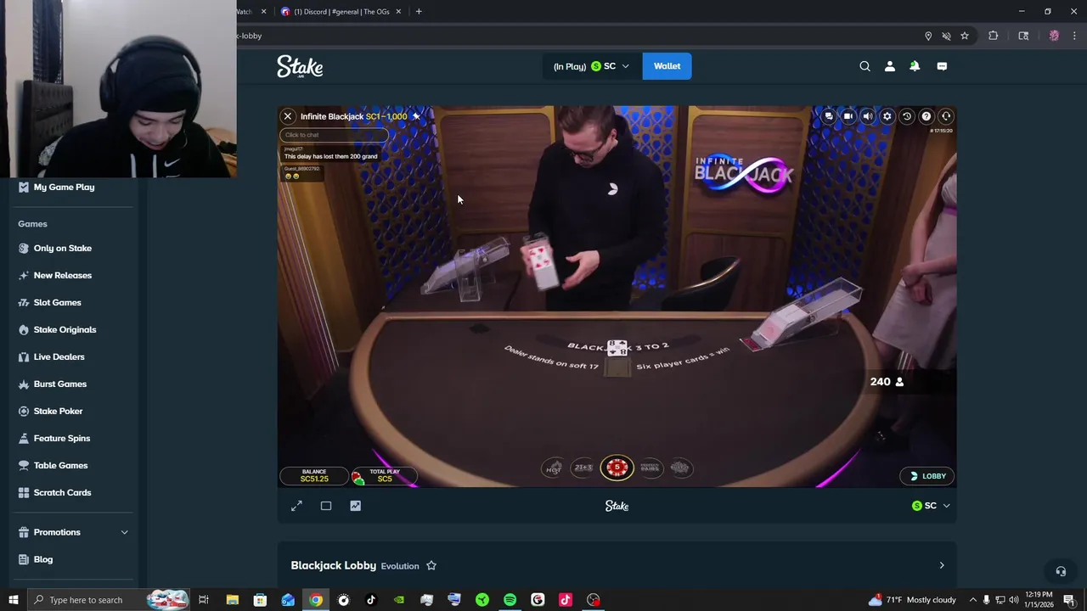
Task: Open the SC currency dropdown below the game
Action: point(931,506)
